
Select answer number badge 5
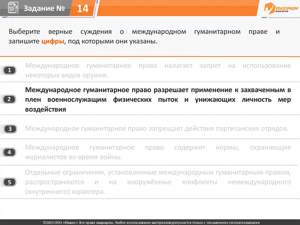[9, 182]
